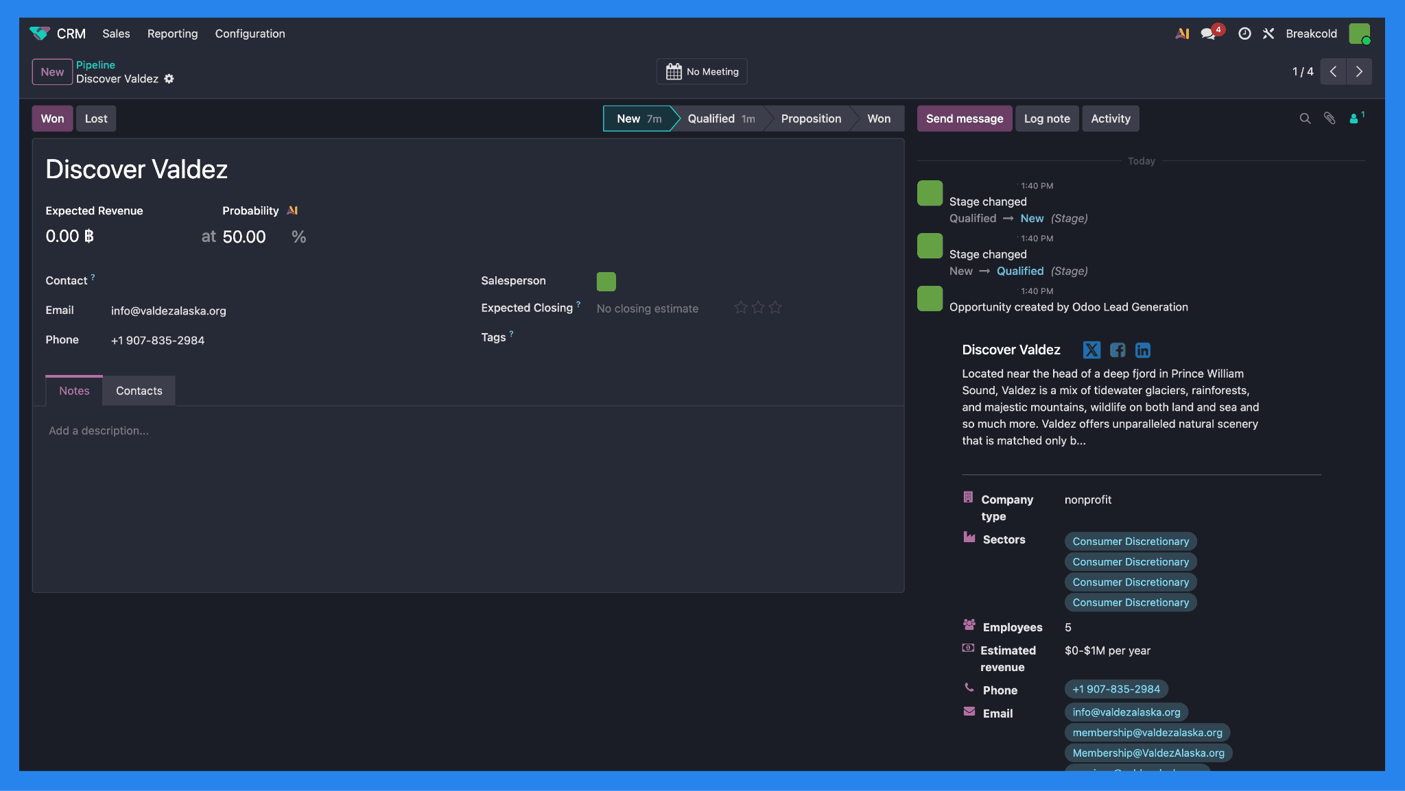Open the AI assistant icon in top bar
This screenshot has height=791, width=1405.
1182,34
